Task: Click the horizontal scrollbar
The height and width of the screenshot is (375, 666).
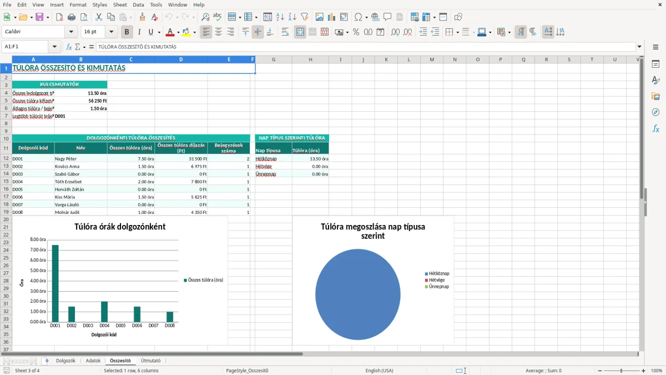Action: click(x=152, y=354)
